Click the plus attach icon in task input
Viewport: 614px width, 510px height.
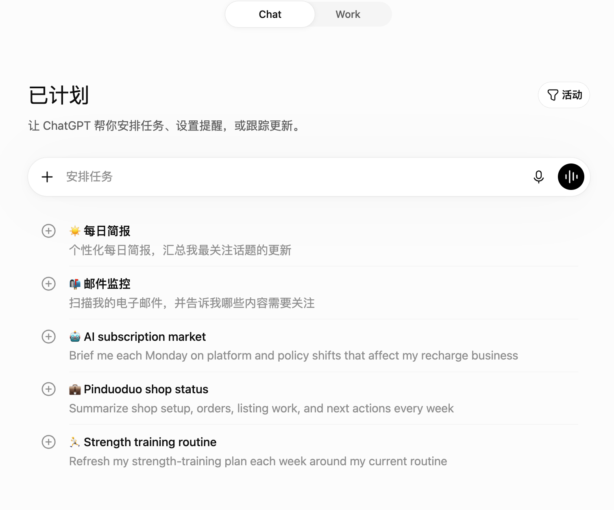pyautogui.click(x=47, y=177)
